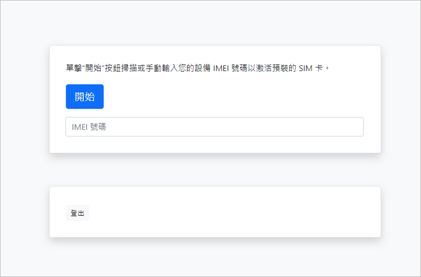Screen dimensions: 421x277
Task: Log out using the 登出 button
Action: coord(77,213)
